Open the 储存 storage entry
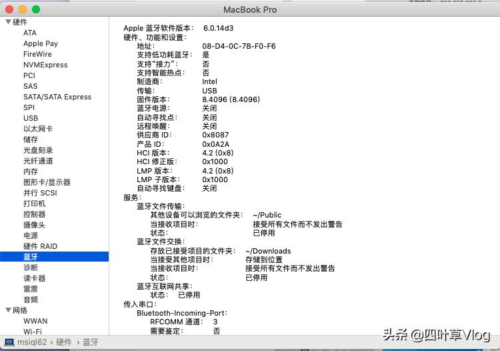Screen dimensions: 500x351 coord(31,139)
